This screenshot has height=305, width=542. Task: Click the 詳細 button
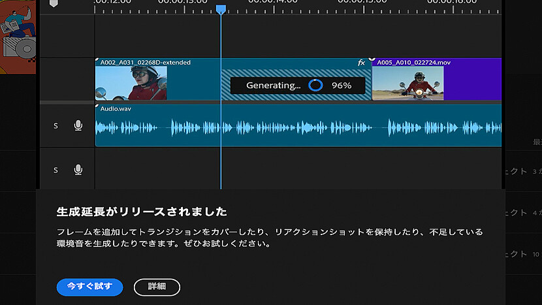tap(157, 287)
